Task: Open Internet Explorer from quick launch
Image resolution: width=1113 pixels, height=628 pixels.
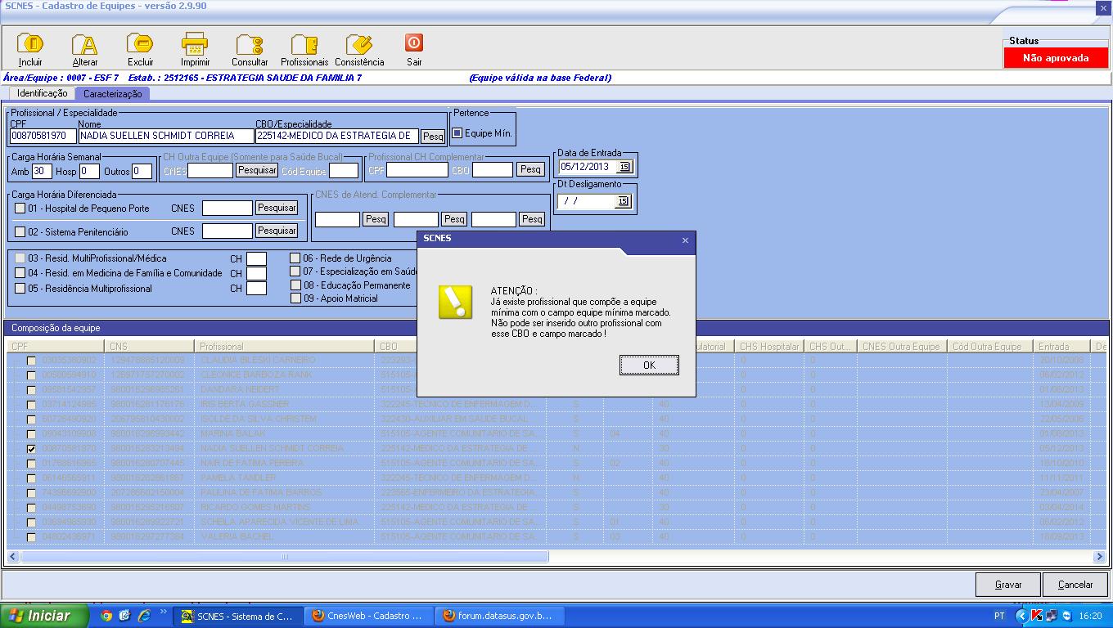Action: coord(143,616)
